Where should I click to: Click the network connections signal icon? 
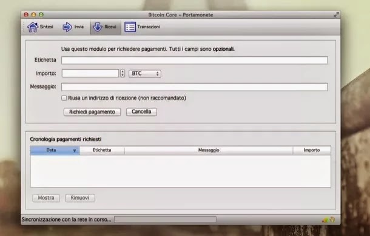click(325, 220)
